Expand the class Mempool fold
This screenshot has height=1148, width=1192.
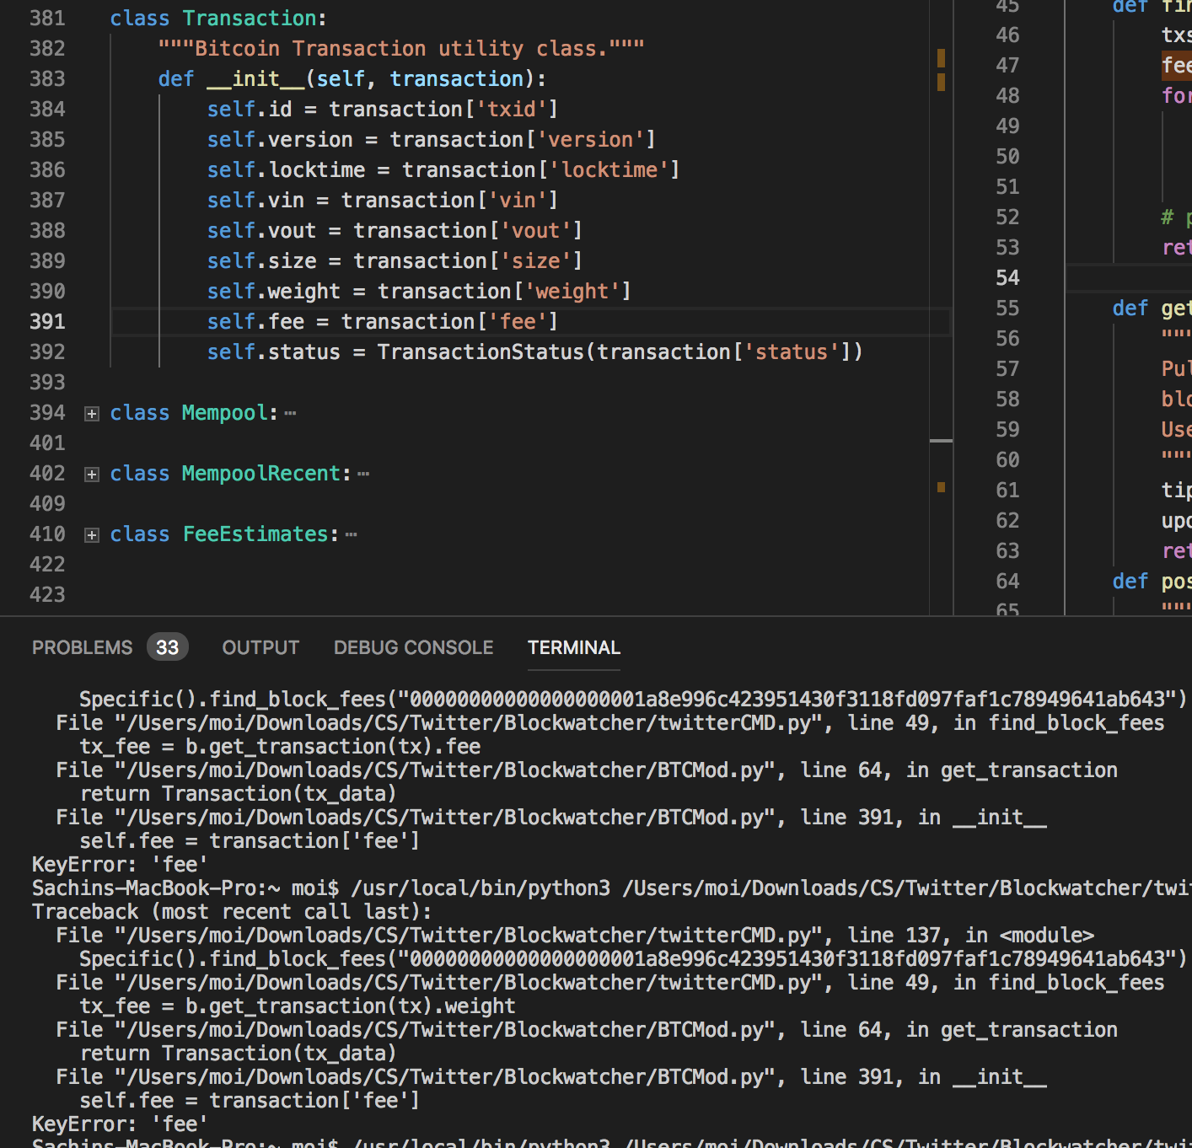coord(91,412)
